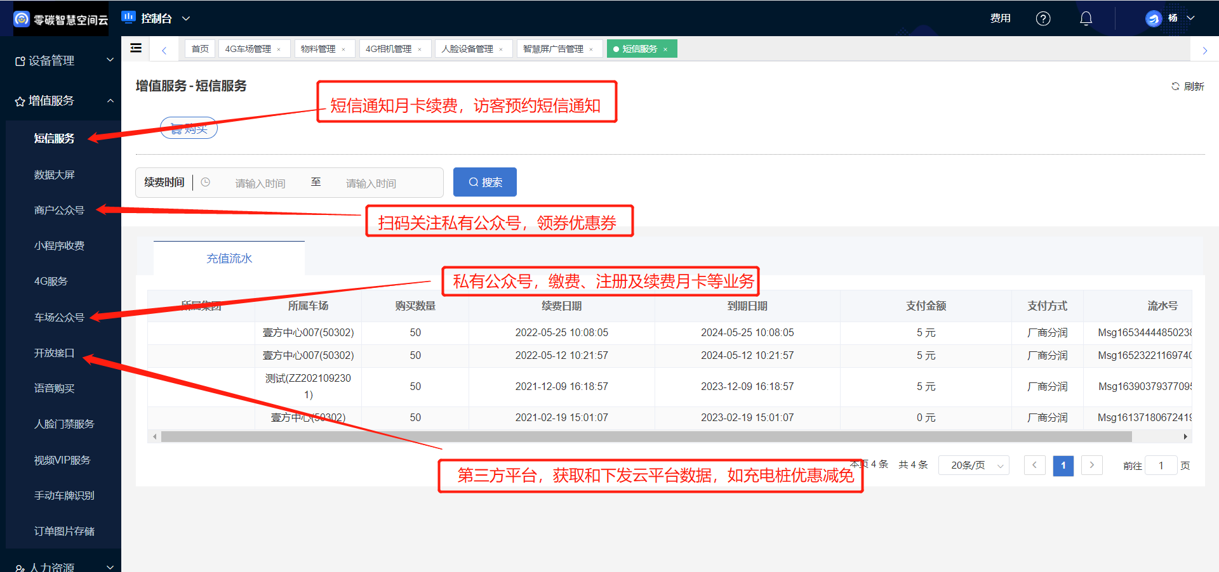Open the 控制台 dashboard icon
Viewport: 1219px width, 572px height.
pyautogui.click(x=129, y=18)
